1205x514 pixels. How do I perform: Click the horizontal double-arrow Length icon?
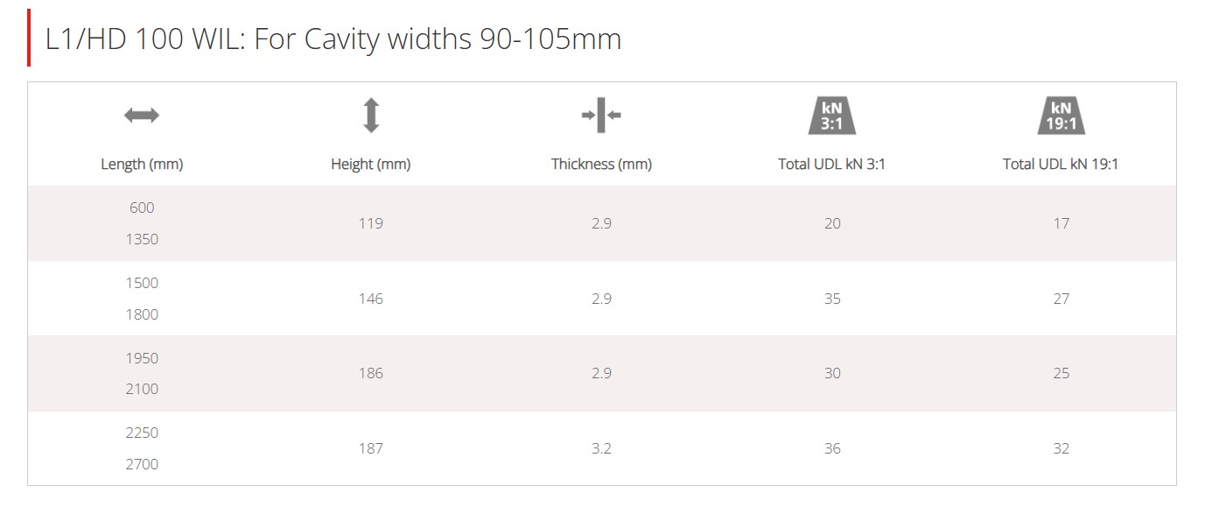click(x=142, y=115)
